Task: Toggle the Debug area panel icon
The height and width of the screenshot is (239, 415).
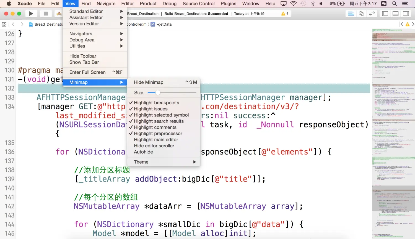Action: [396, 14]
